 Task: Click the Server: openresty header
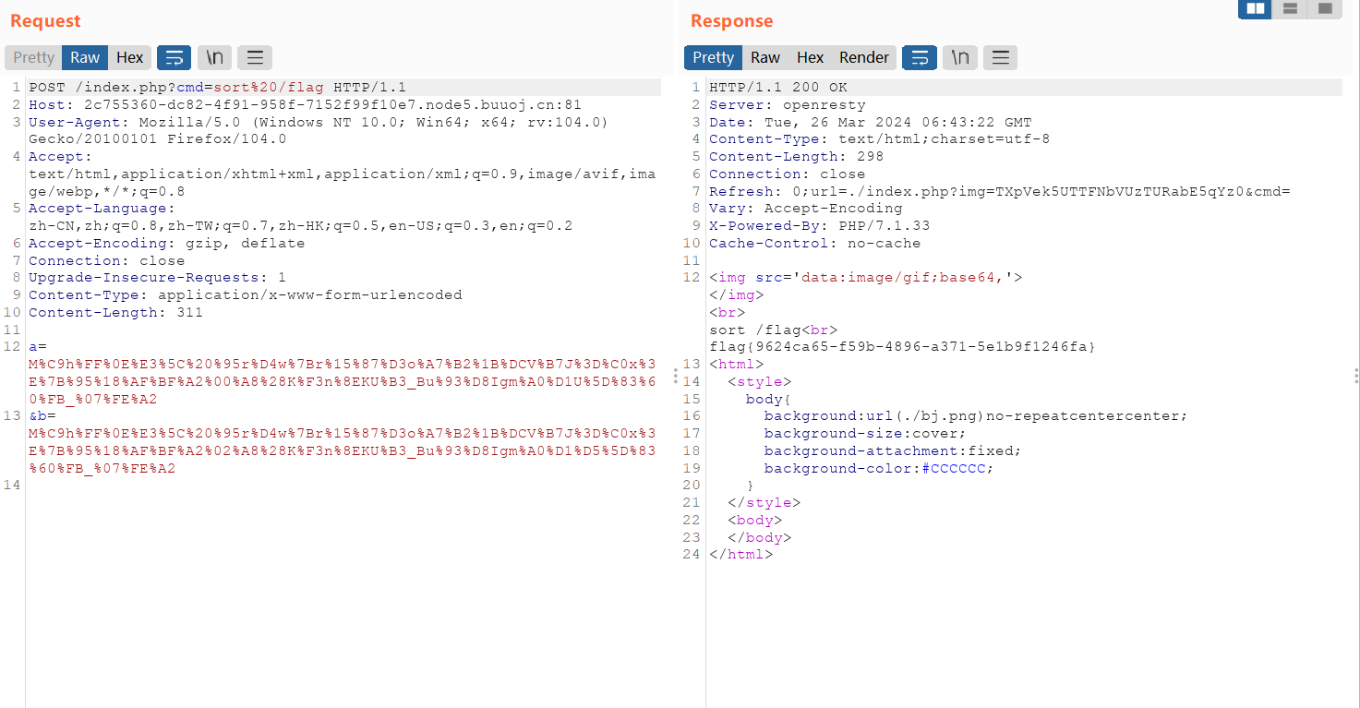(x=787, y=105)
